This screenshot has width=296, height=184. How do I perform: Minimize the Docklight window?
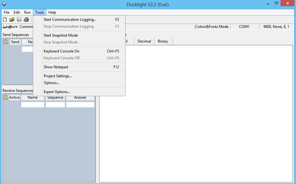[x=268, y=4]
